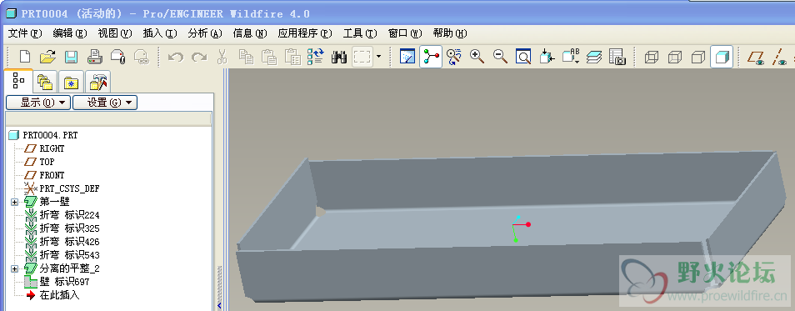Viewport: 795px width, 311px height.
Task: Select PRT_CSYS_DEF in the tree
Action: [x=69, y=188]
